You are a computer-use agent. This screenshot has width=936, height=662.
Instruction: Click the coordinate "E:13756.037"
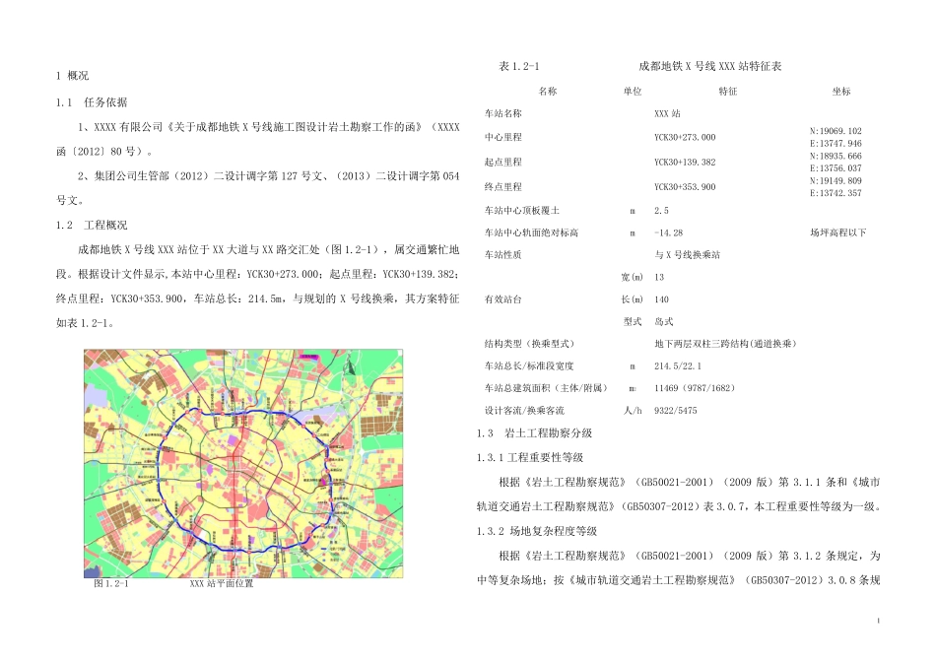pyautogui.click(x=836, y=168)
